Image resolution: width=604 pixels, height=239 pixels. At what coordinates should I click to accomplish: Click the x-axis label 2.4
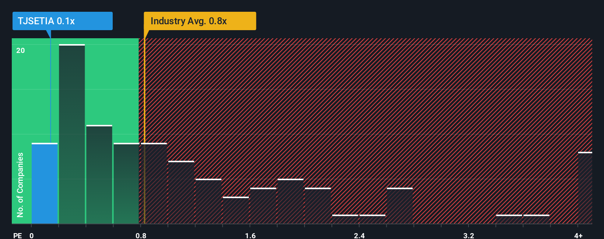coord(359,235)
